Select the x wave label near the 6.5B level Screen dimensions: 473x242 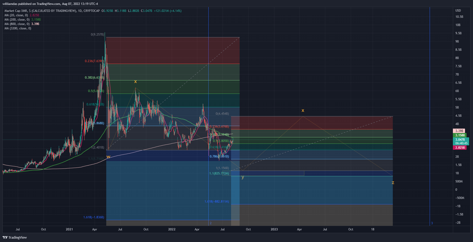pos(135,82)
